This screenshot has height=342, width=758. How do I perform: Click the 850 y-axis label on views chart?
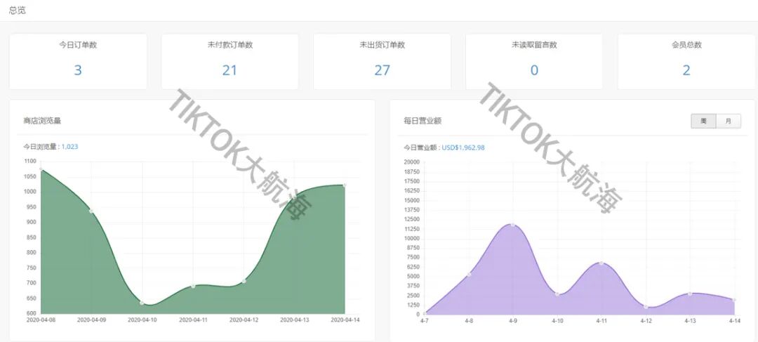point(30,237)
